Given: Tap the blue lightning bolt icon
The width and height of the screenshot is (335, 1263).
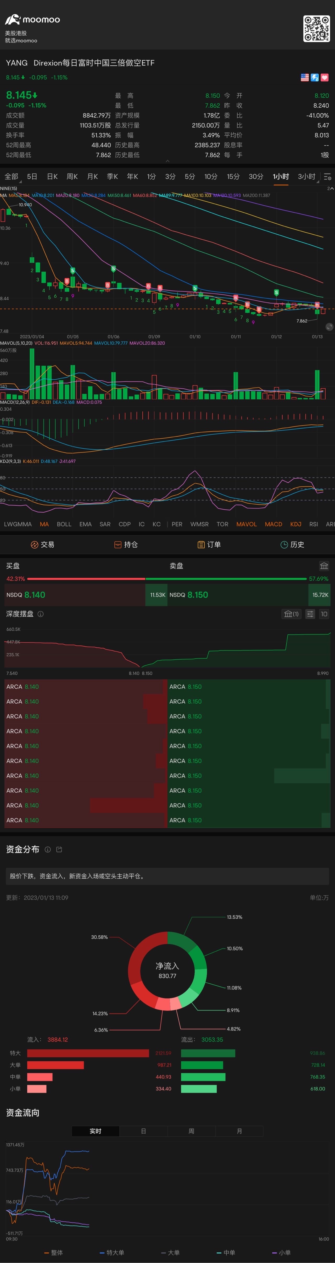Looking at the screenshot, I should coord(314,78).
